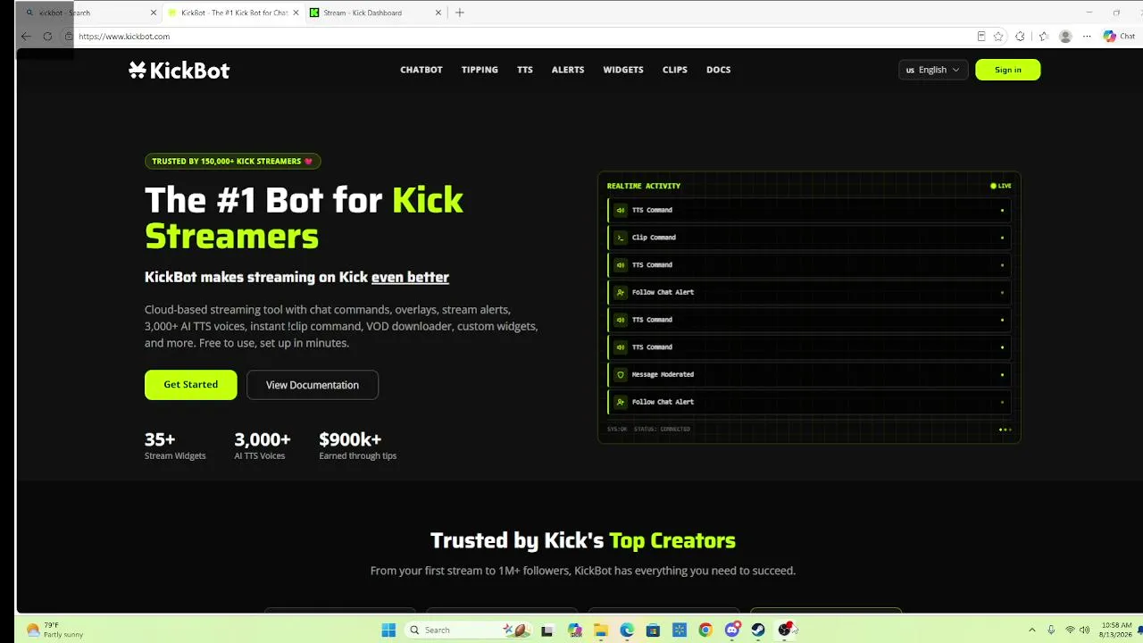Open a new browser tab
The height and width of the screenshot is (643, 1143).
(460, 13)
